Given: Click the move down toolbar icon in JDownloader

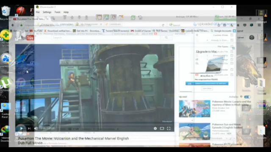Looking at the screenshot, I should pos(79,17).
